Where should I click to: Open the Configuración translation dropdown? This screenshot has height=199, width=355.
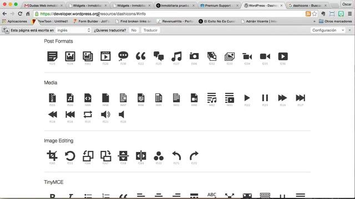(x=328, y=30)
